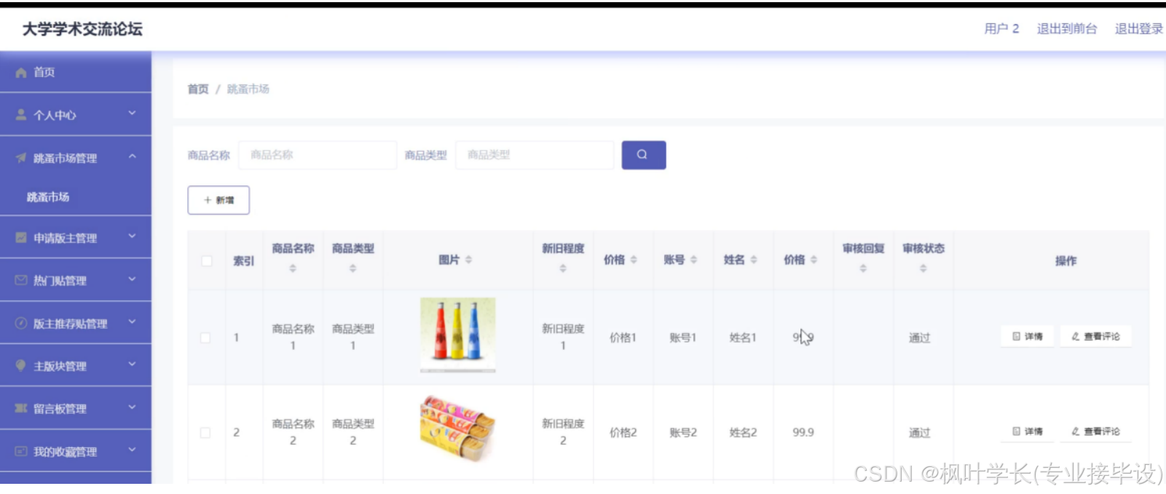Collapse 跳蚤市场管理 menu chevron
Image resolution: width=1166 pixels, height=494 pixels.
click(x=132, y=156)
